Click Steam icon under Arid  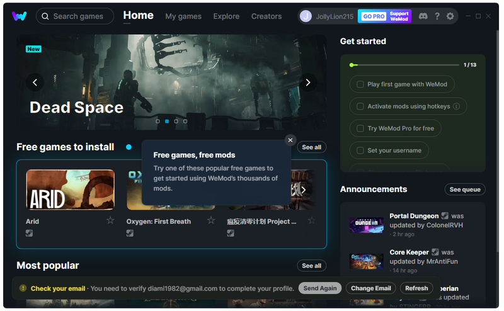(x=29, y=233)
